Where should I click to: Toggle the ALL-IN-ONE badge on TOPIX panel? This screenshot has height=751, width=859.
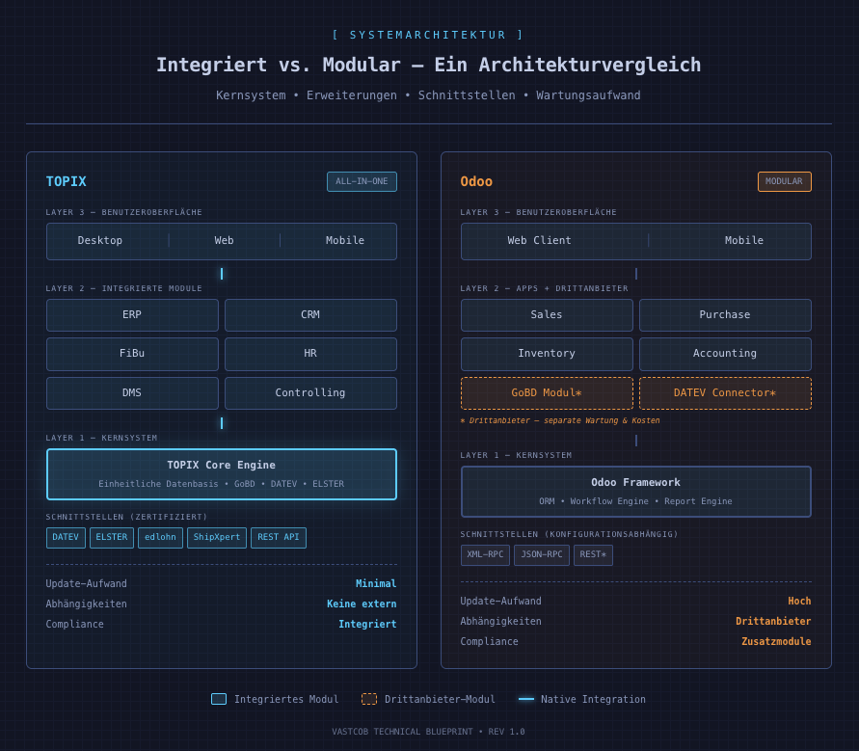(x=362, y=181)
